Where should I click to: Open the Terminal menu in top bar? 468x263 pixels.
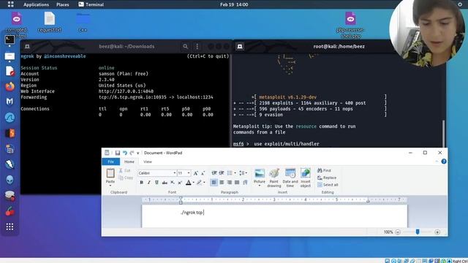point(91,4)
